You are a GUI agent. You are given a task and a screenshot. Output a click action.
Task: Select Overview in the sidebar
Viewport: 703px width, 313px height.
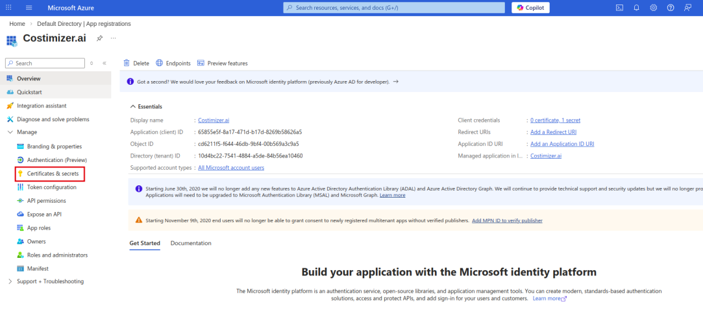(x=56, y=78)
